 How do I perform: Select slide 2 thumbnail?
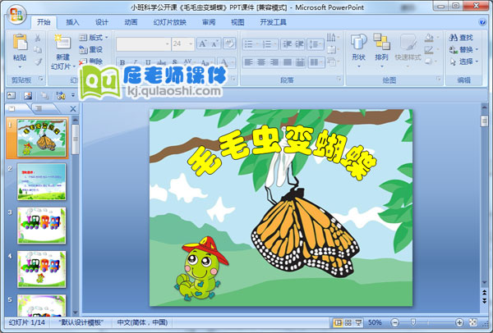pyautogui.click(x=42, y=181)
